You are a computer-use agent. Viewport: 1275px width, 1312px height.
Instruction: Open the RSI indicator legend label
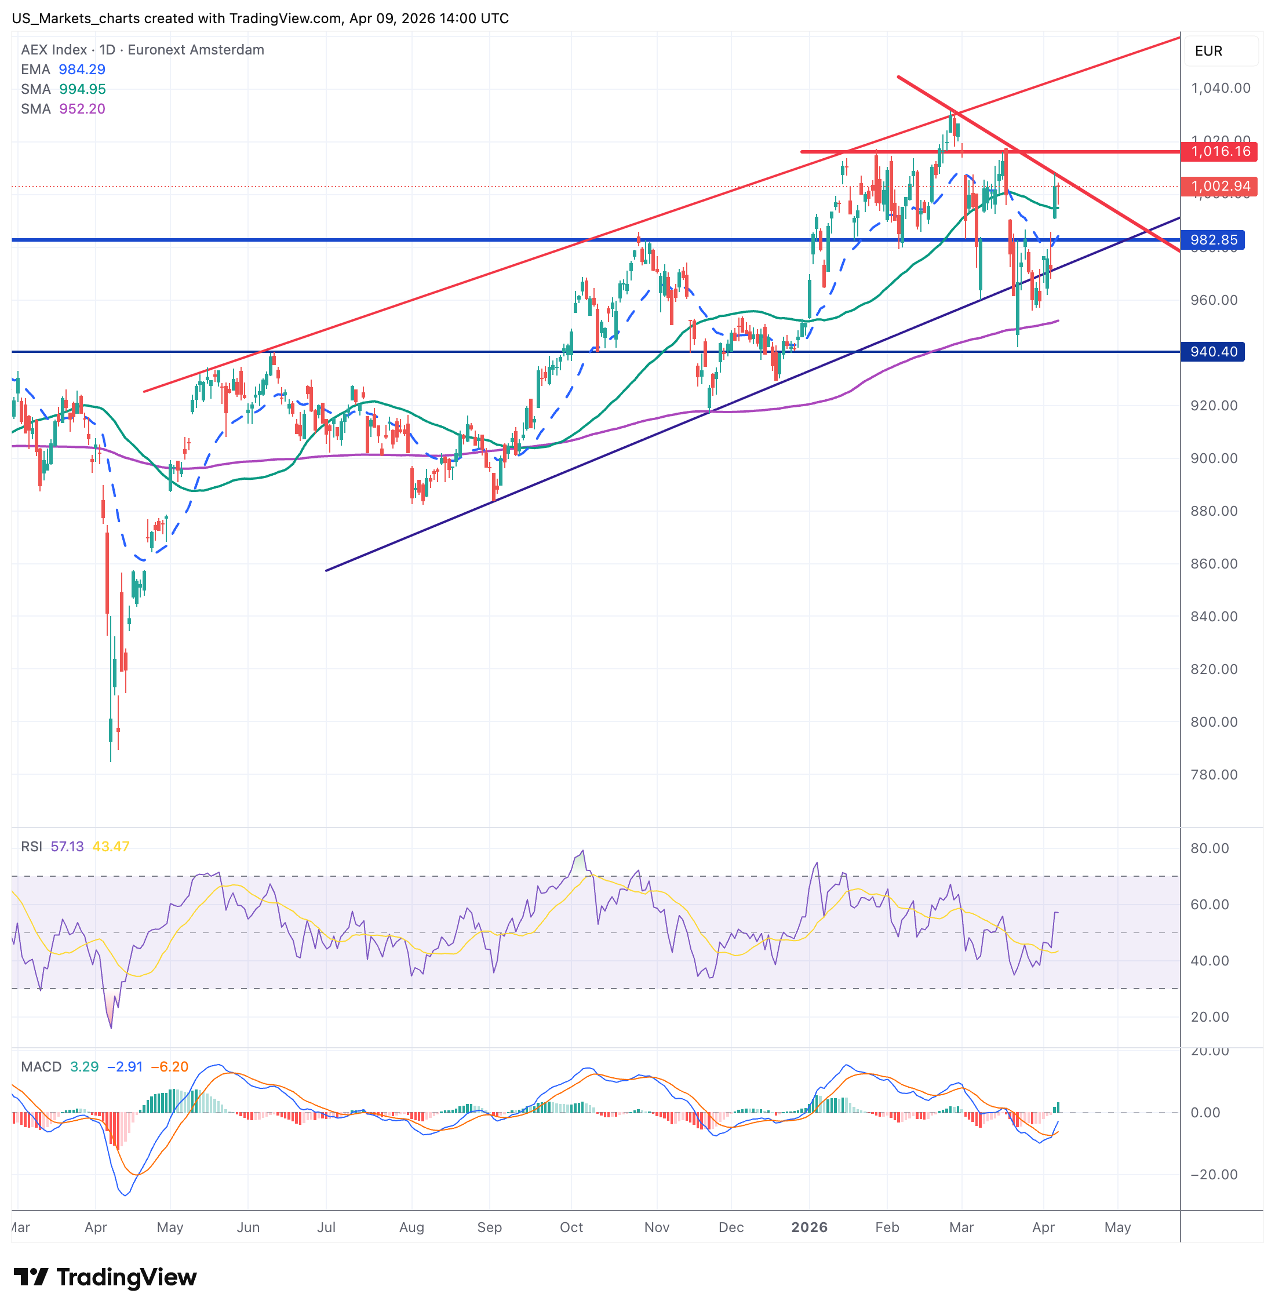[x=31, y=847]
